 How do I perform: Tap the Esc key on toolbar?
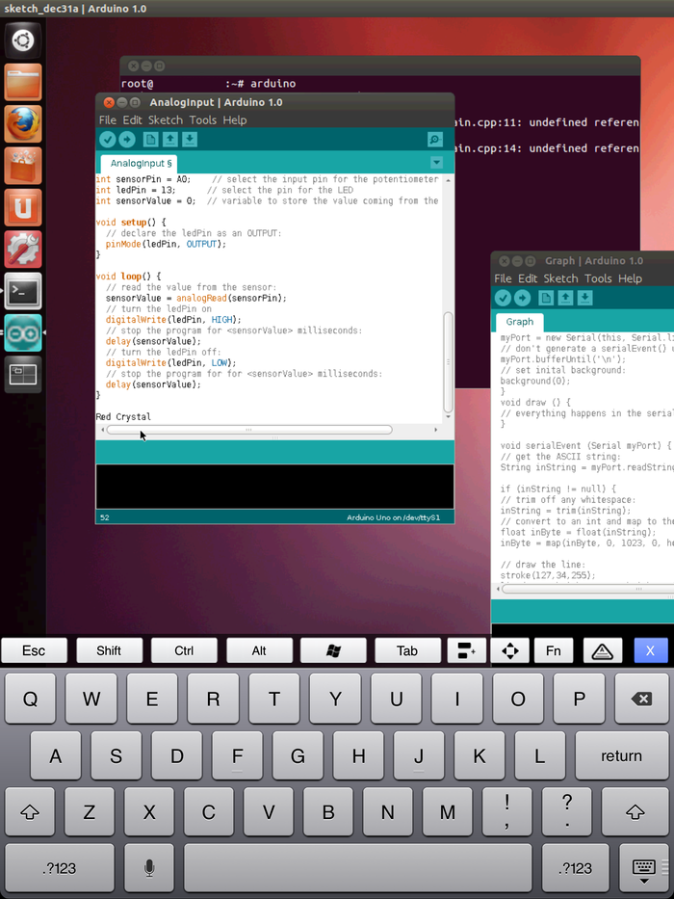coord(34,650)
